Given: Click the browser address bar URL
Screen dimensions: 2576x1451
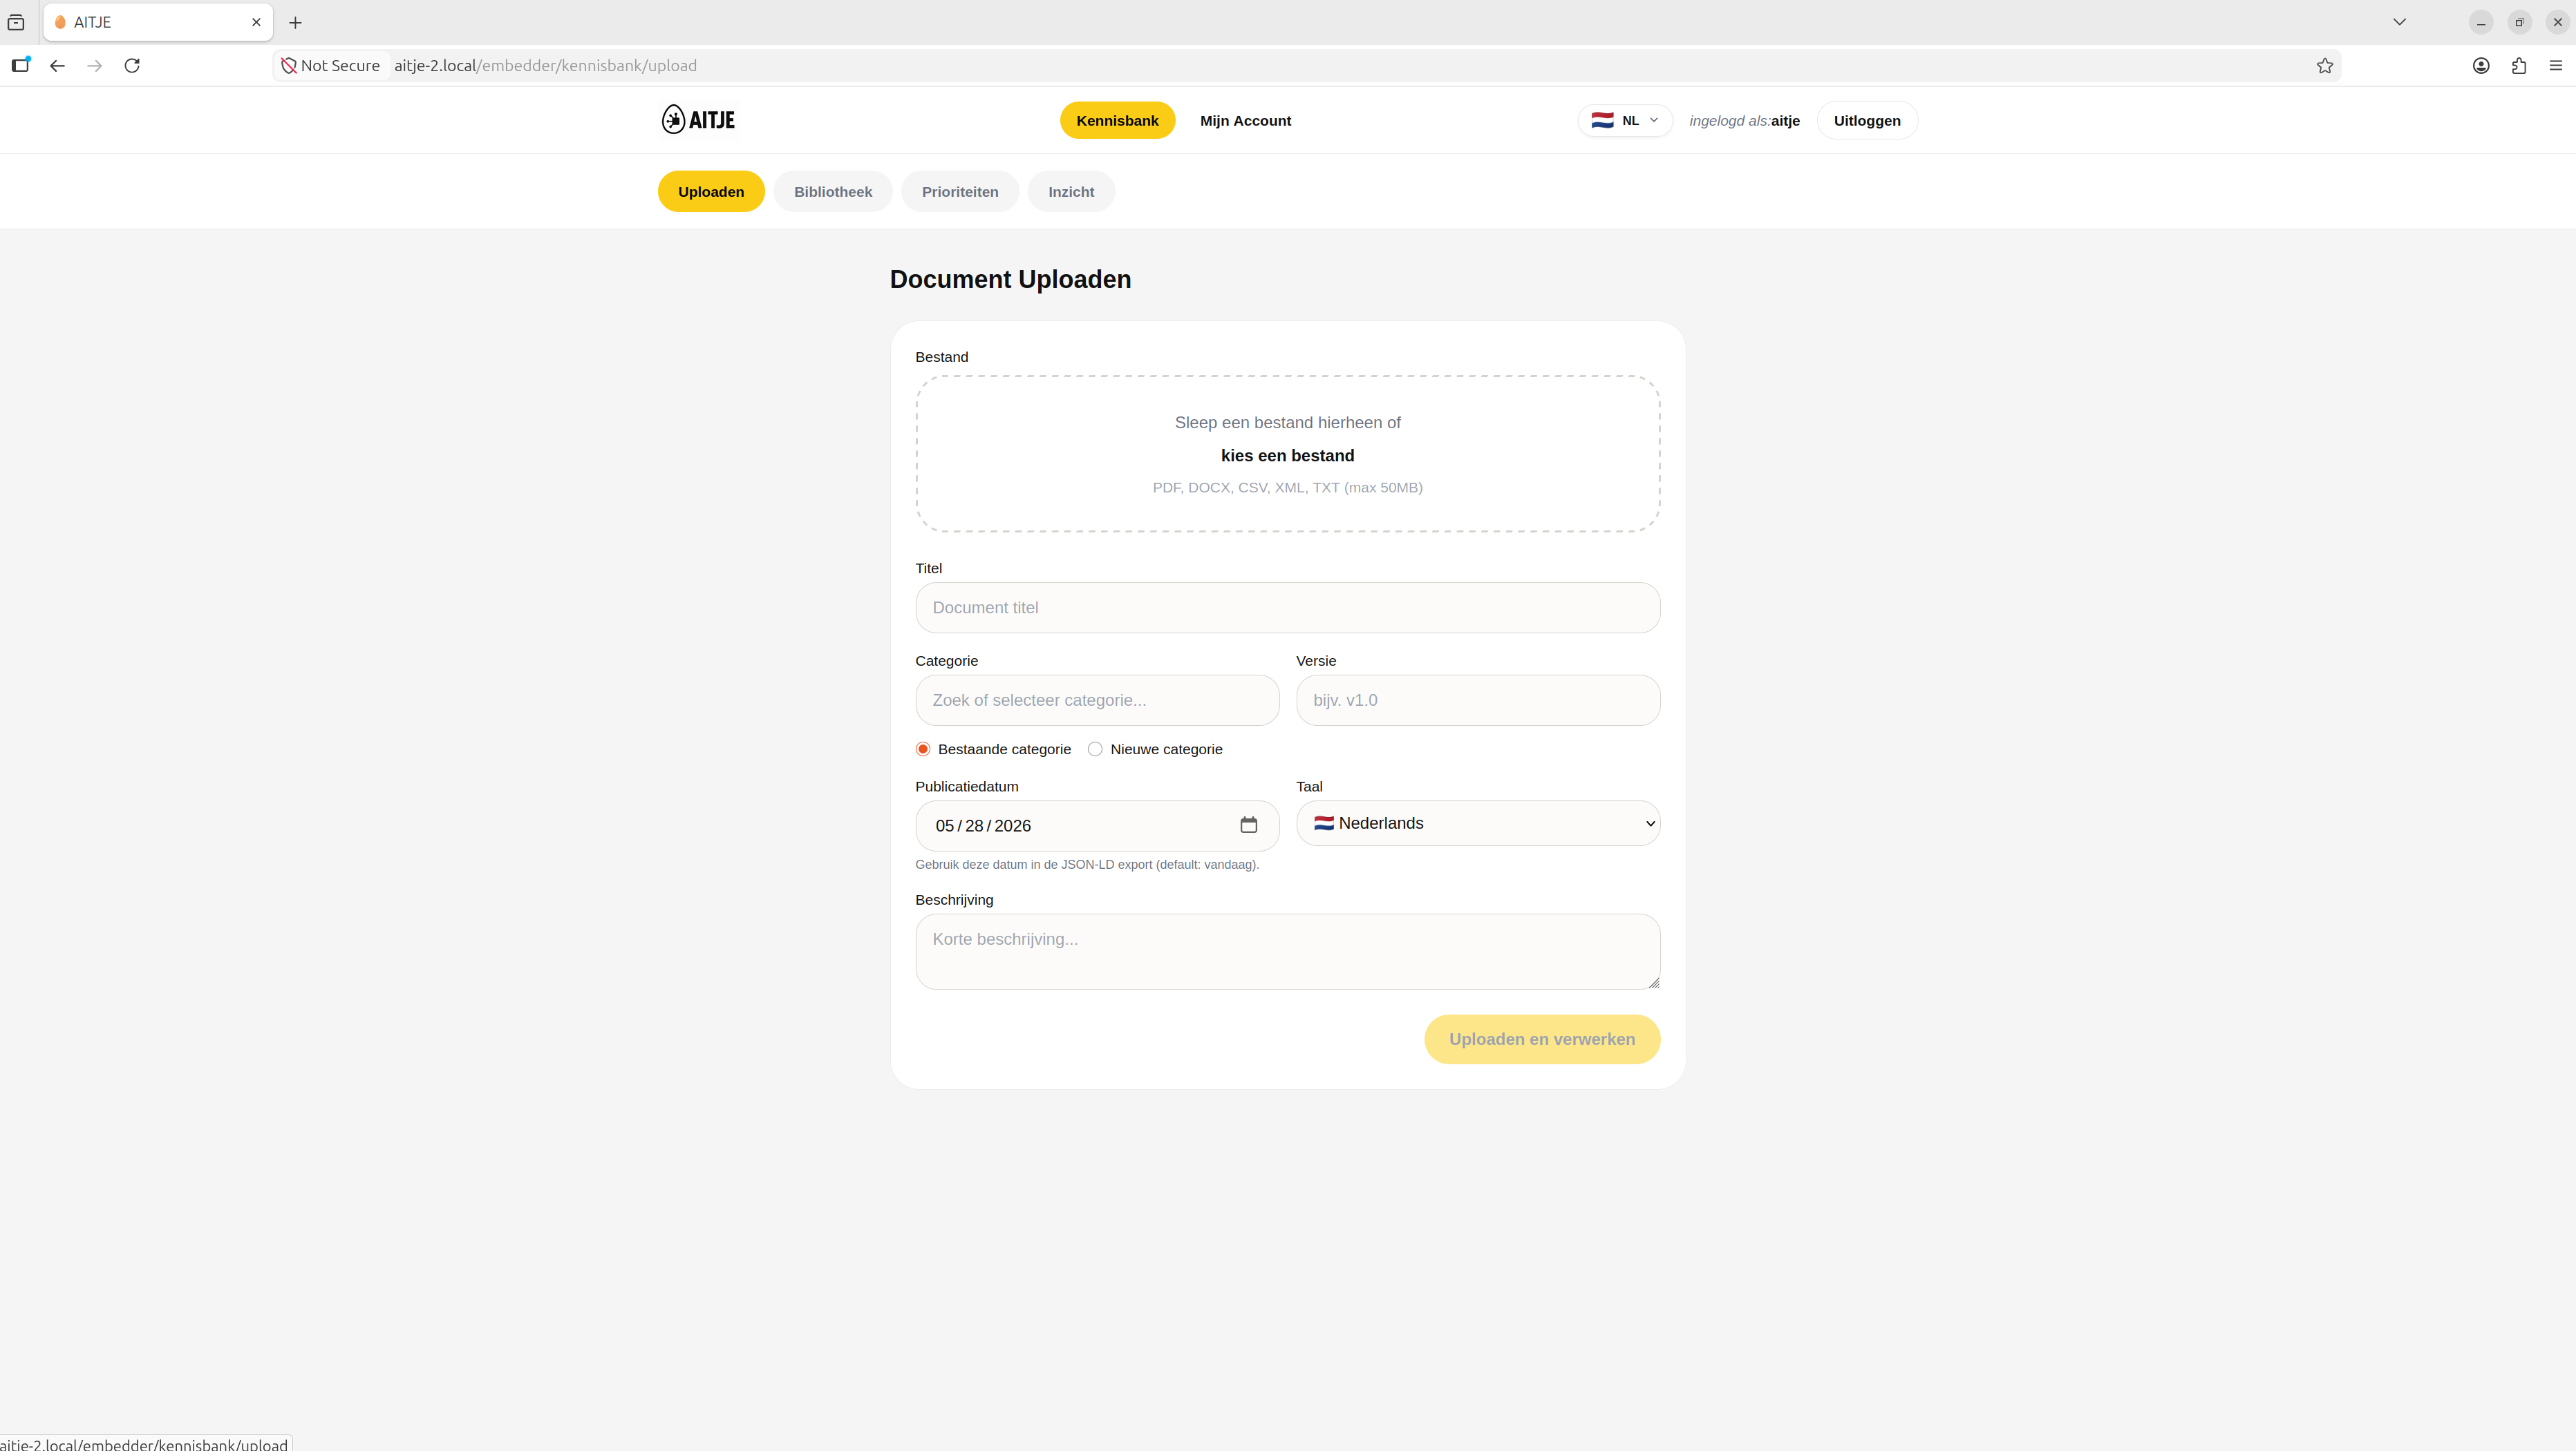Looking at the screenshot, I should pyautogui.click(x=545, y=65).
